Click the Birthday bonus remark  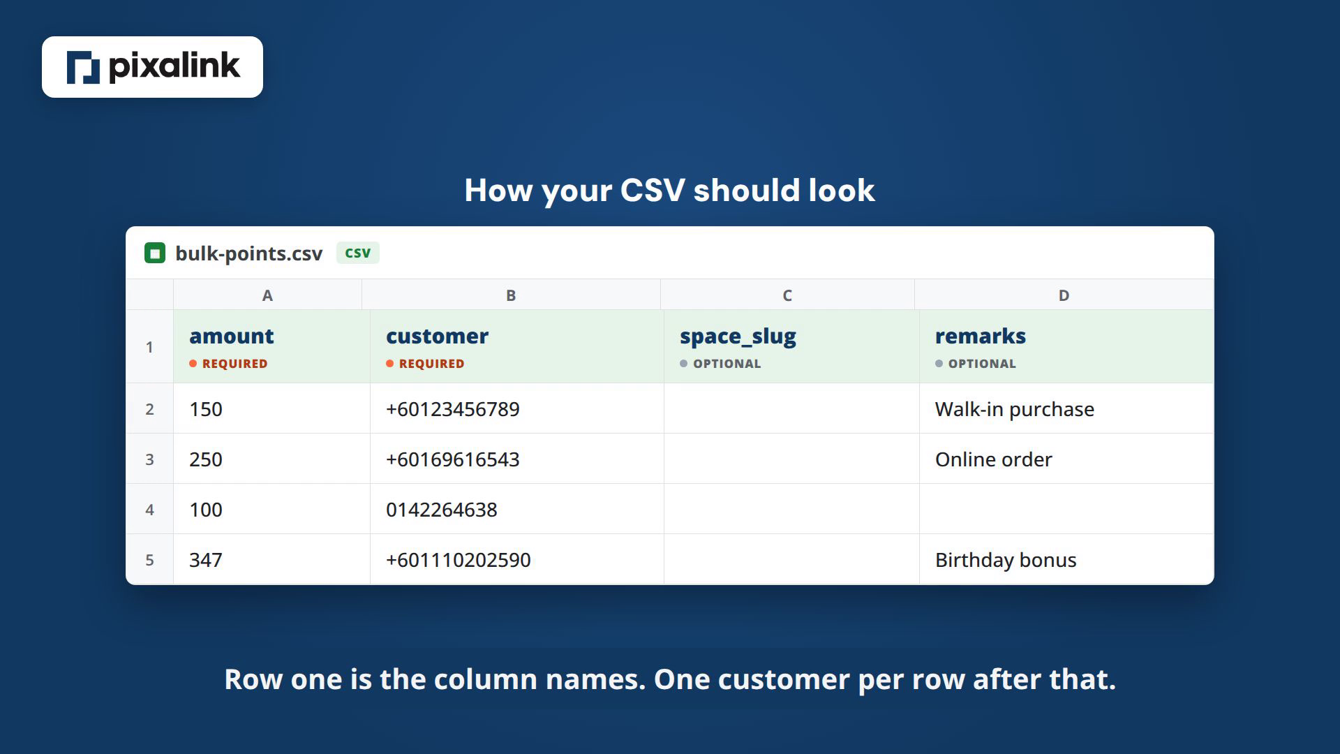pos(1006,560)
